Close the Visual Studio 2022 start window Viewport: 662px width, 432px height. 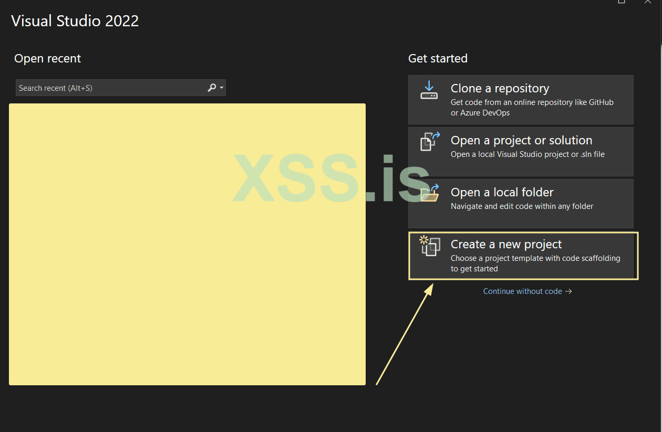648,2
